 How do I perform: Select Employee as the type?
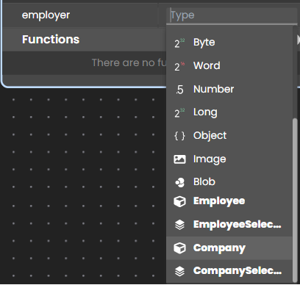coord(229,201)
